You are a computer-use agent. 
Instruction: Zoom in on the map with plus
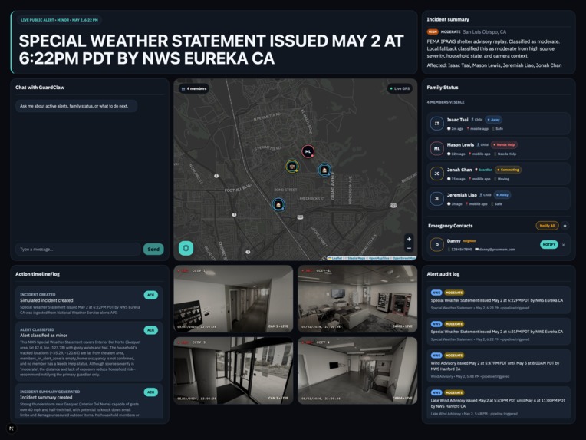point(409,239)
